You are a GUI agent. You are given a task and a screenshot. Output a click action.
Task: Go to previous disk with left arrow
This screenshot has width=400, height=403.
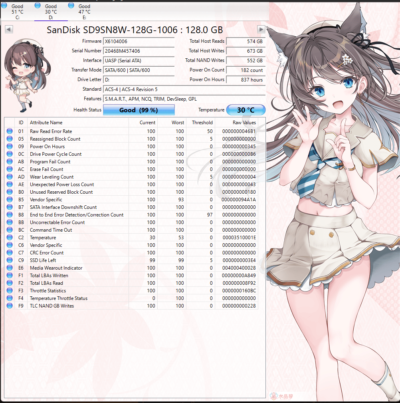9,29
